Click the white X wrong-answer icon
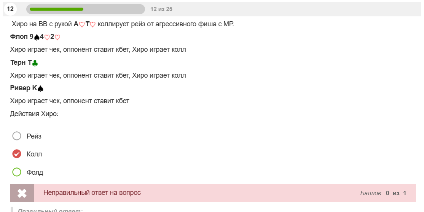The image size is (424, 212). point(22,193)
